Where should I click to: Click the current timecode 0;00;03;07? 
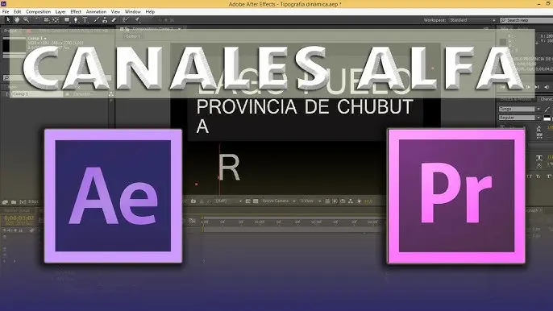(19, 218)
